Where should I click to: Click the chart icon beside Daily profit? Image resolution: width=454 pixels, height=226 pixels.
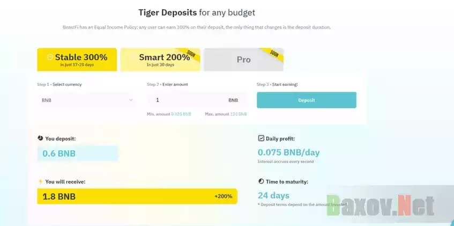point(261,138)
